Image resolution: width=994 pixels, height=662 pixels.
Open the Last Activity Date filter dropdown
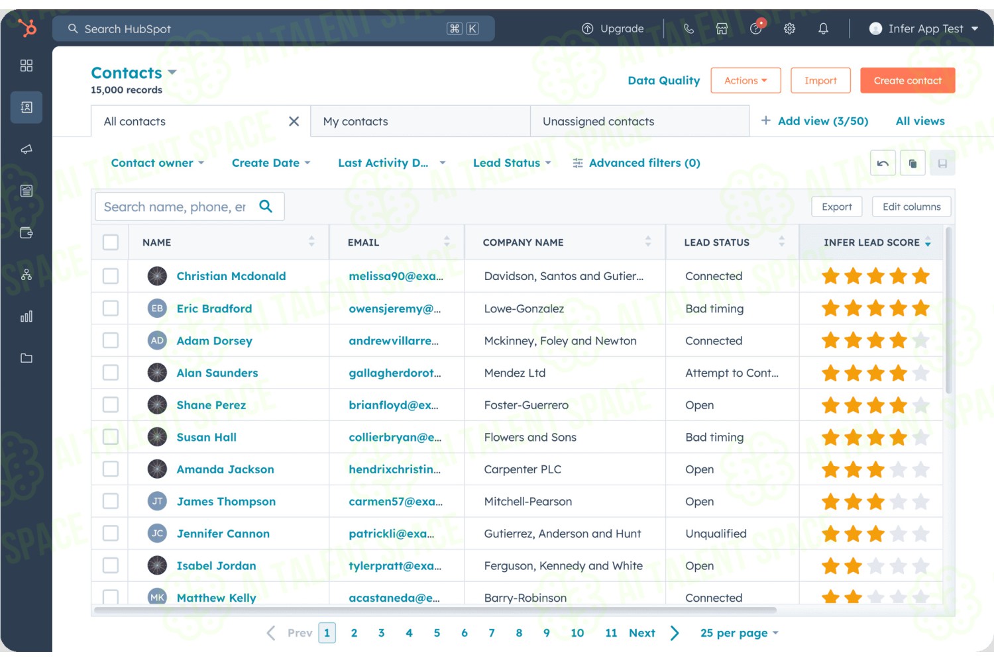[x=392, y=163]
